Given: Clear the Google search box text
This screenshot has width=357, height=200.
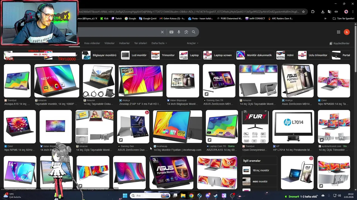Looking at the screenshot, I should [x=162, y=32].
